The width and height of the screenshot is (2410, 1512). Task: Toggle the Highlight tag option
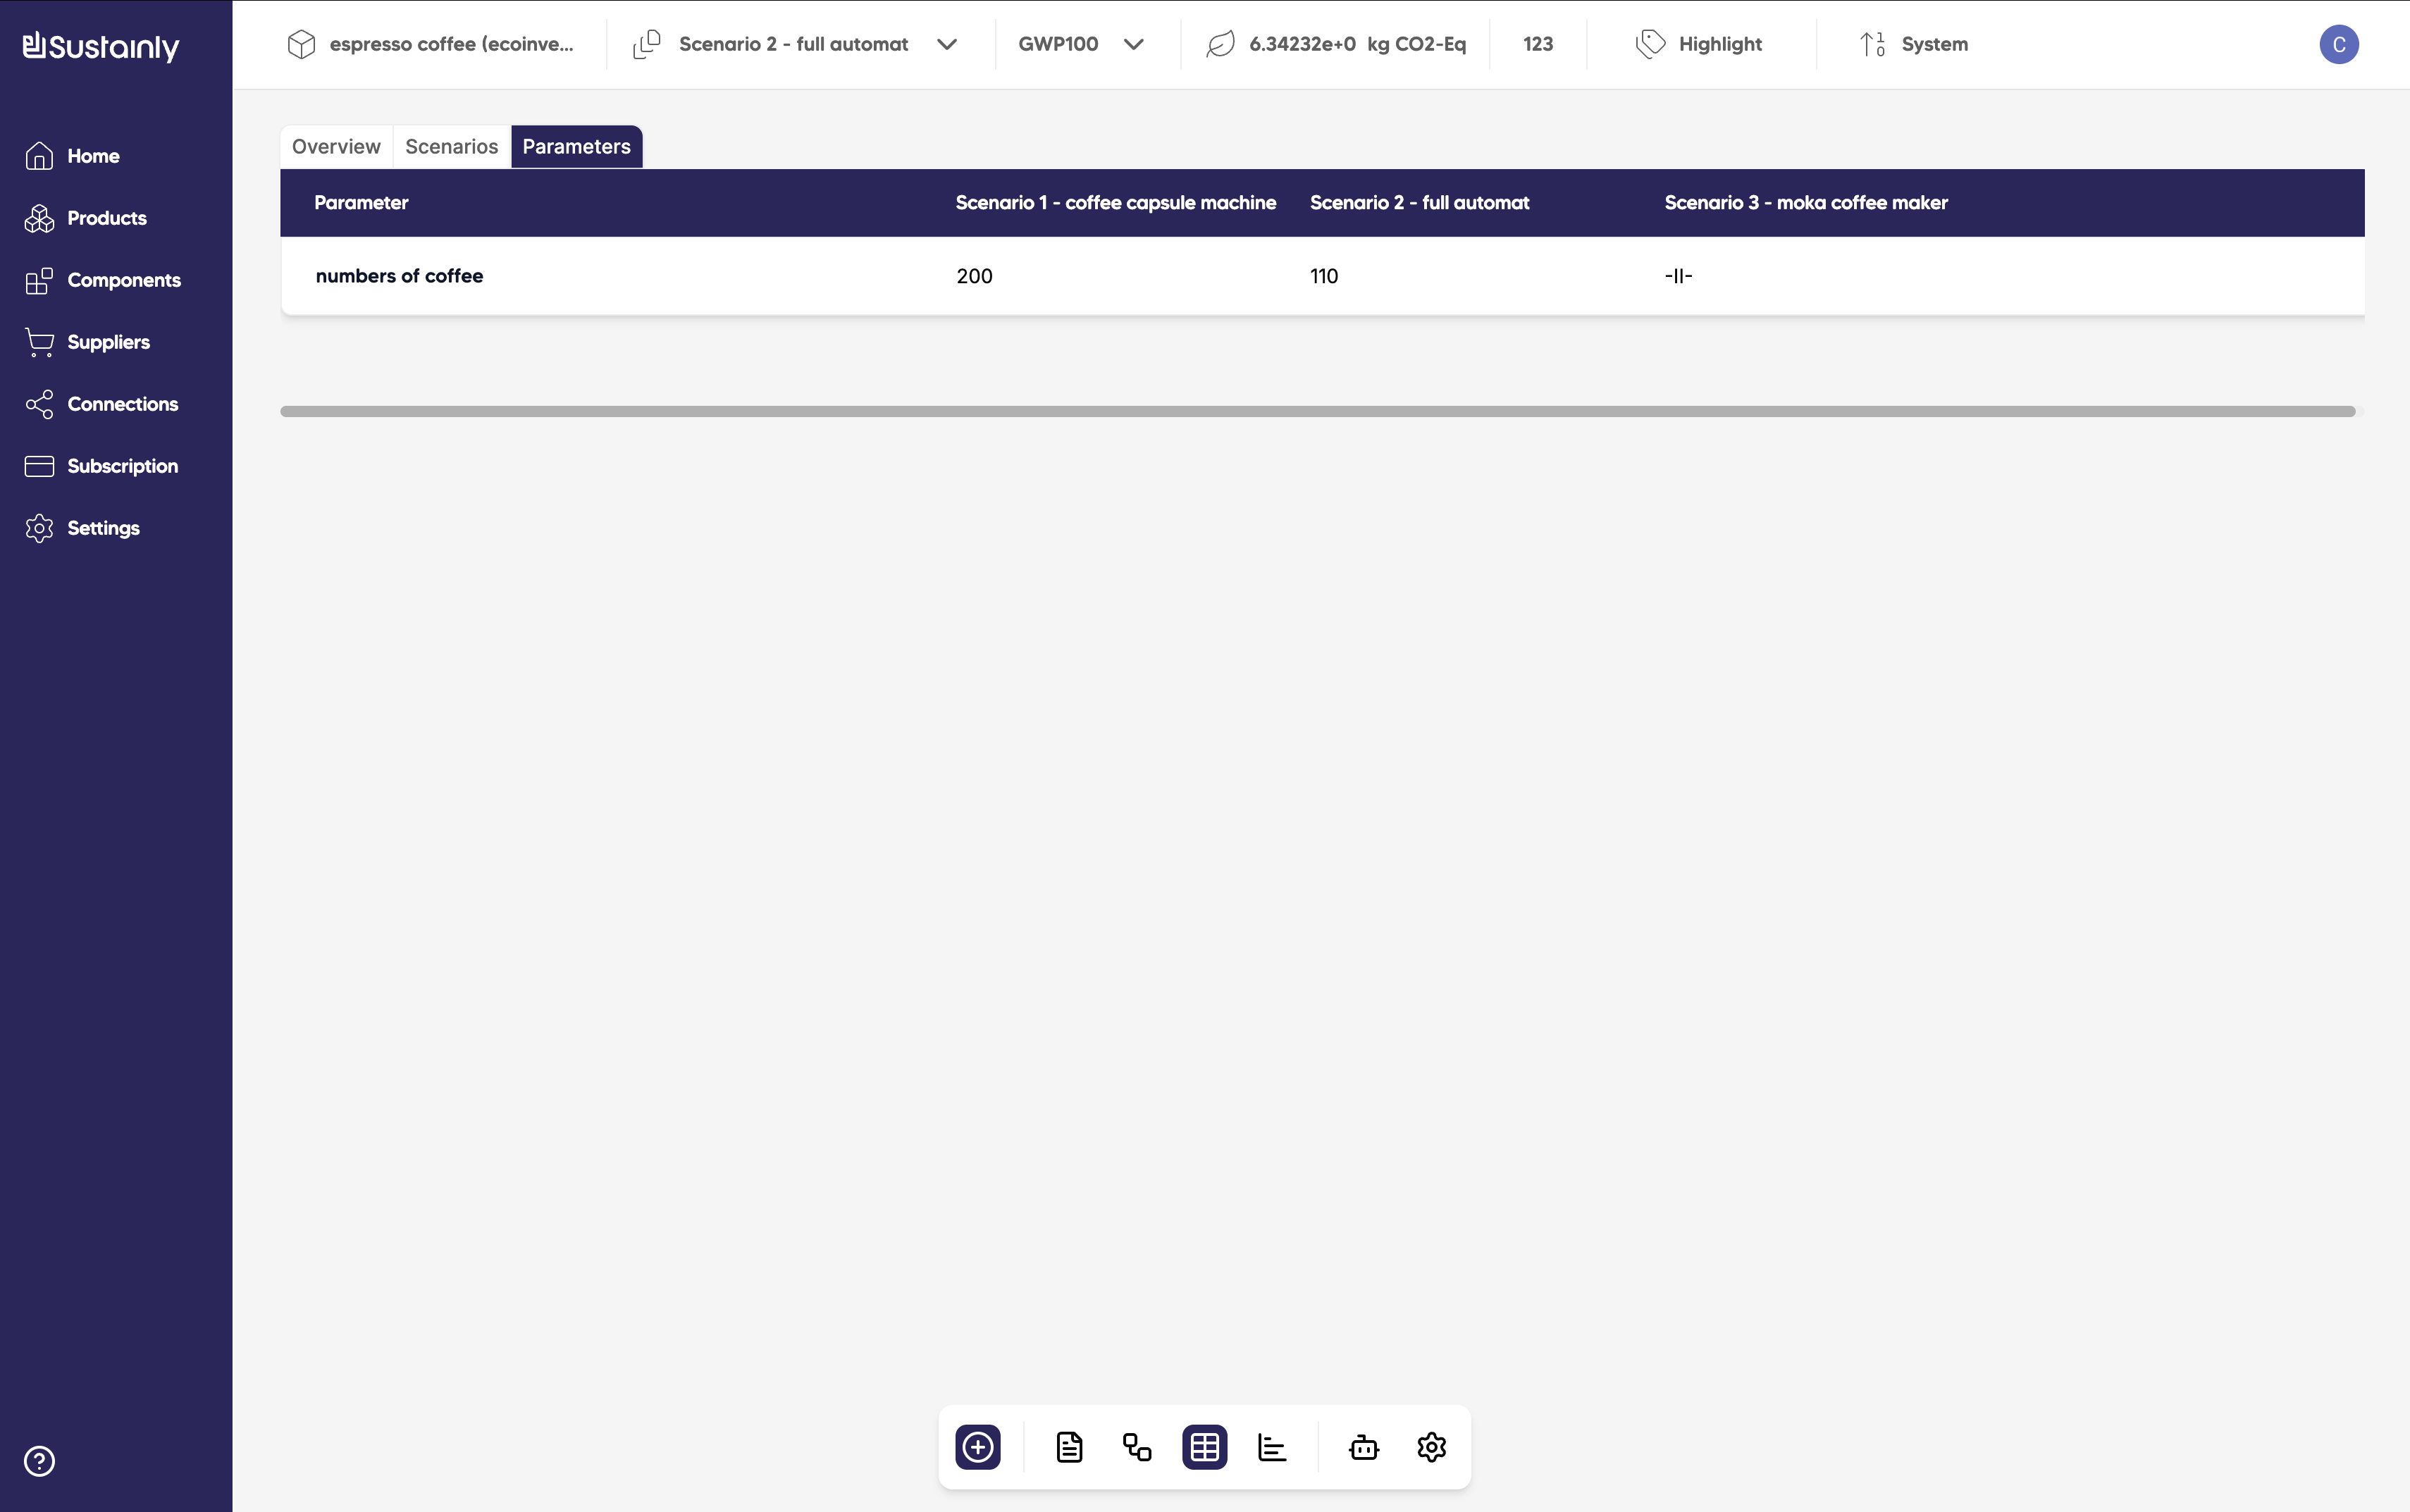click(1699, 44)
